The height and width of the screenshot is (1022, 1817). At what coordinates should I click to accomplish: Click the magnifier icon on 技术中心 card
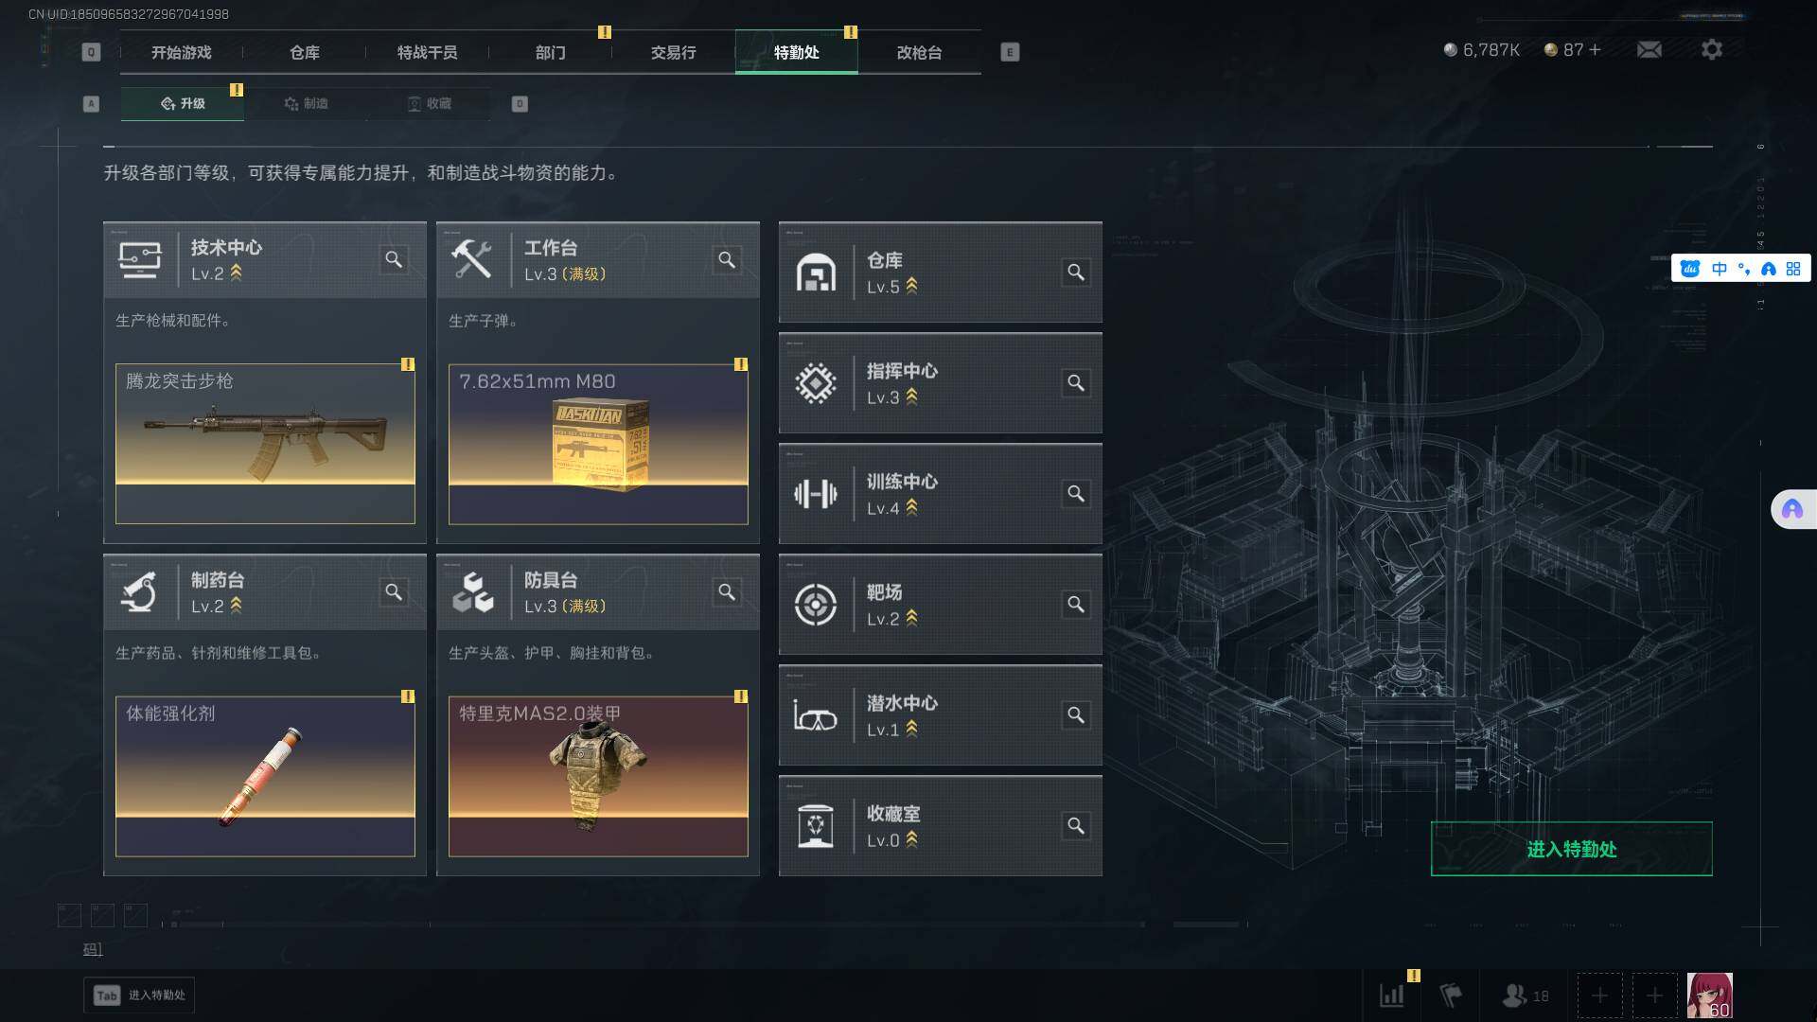tap(394, 259)
